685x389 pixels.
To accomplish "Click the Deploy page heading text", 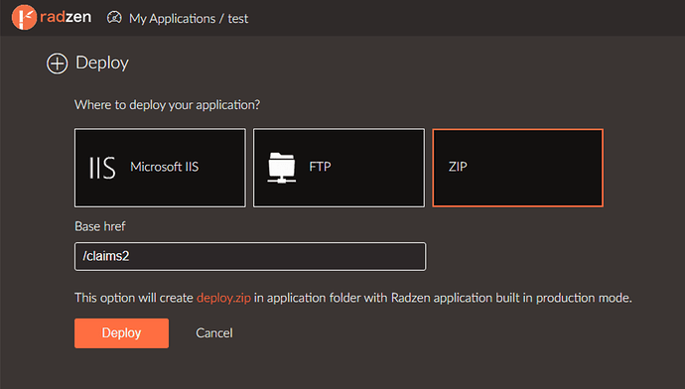I will point(102,63).
